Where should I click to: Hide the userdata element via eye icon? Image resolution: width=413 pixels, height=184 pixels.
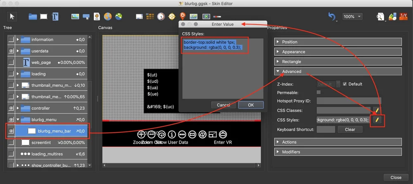11,51
